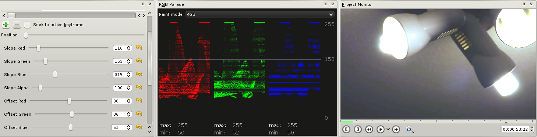Open the monitor gear settings dropdown
This screenshot has width=537, height=137.
click(x=409, y=129)
